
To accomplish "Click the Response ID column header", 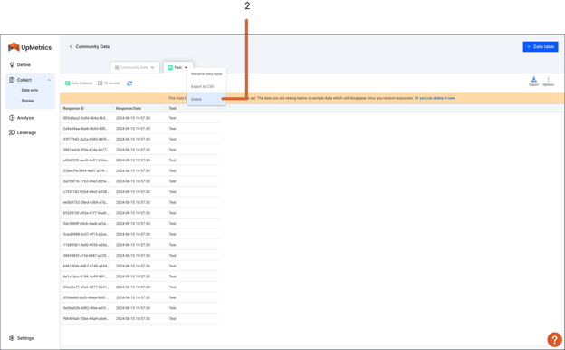I will 73,108.
